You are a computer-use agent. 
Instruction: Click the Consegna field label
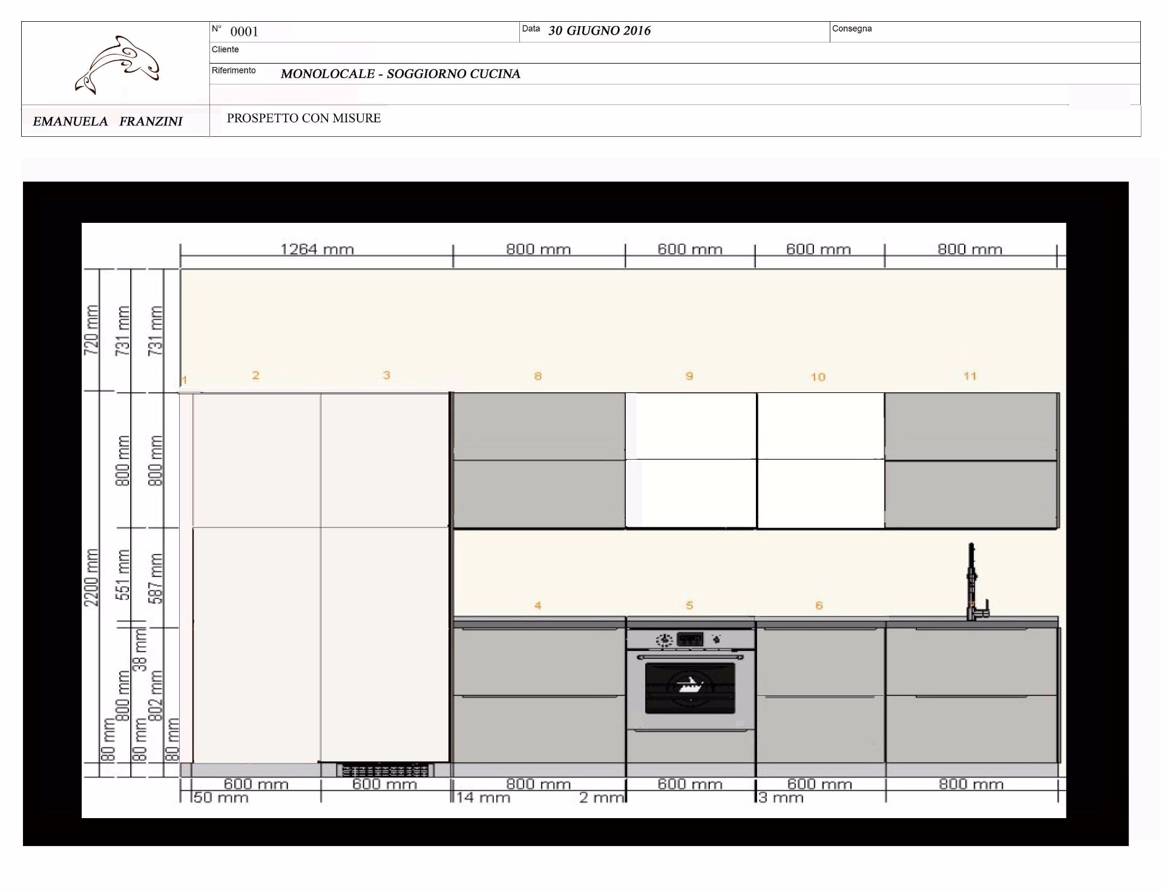[x=852, y=29]
